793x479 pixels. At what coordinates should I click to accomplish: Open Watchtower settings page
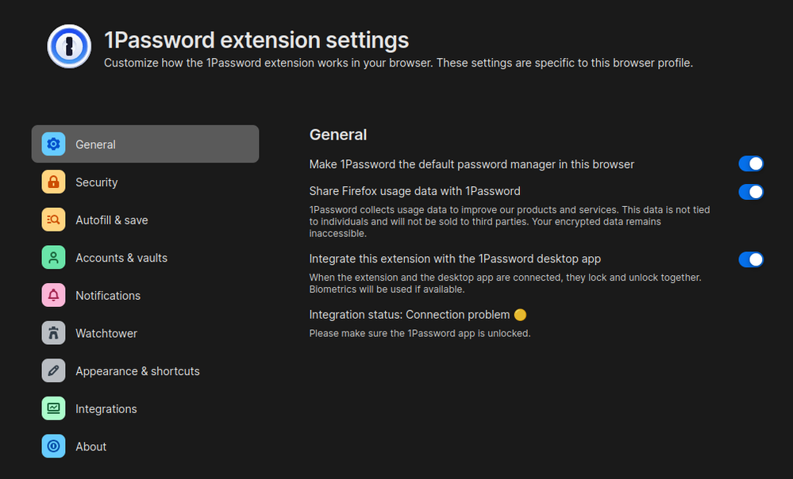tap(106, 333)
